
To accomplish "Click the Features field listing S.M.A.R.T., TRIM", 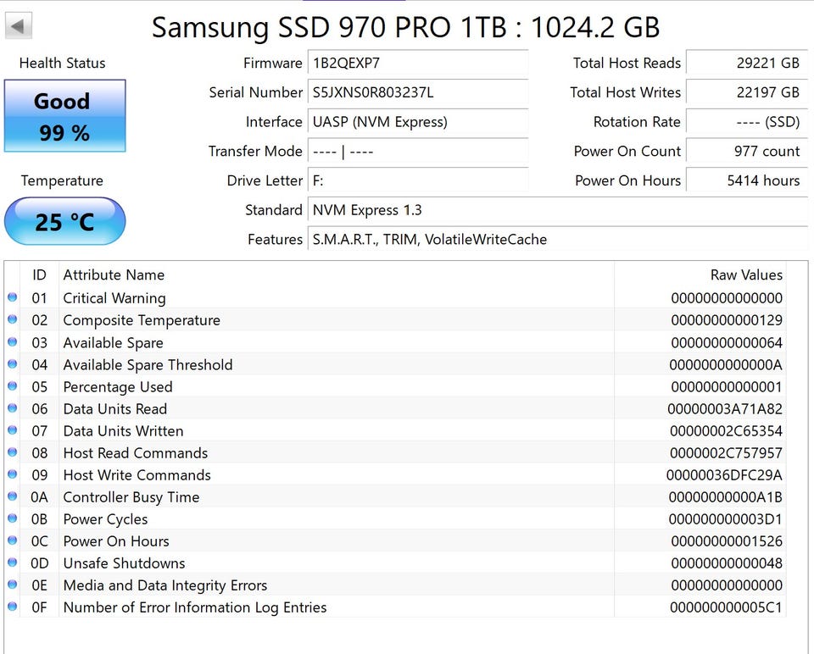I will point(558,239).
